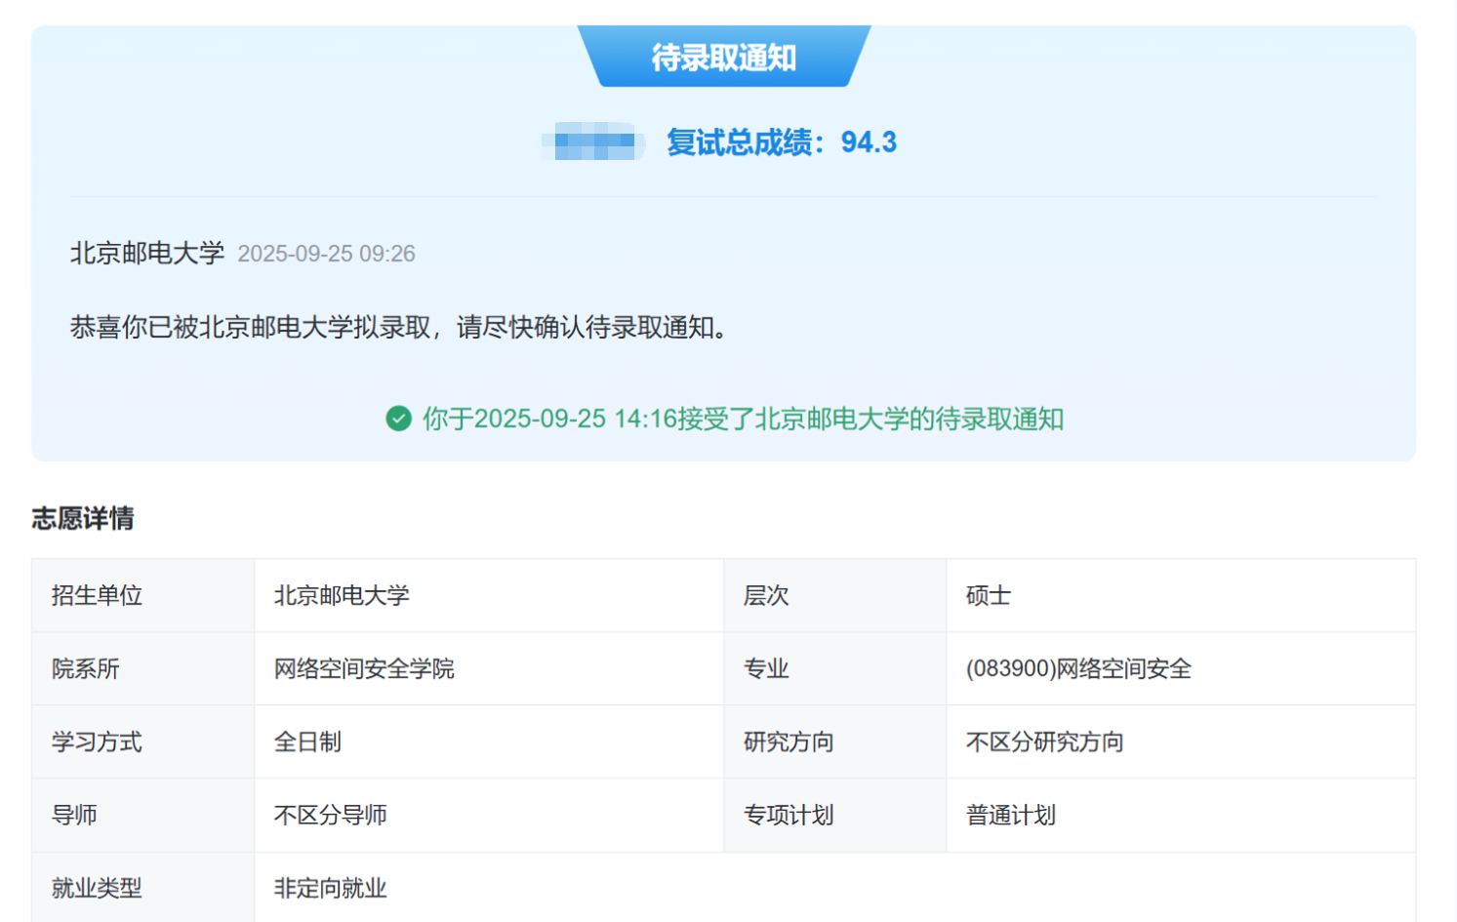Viewport: 1457px width, 922px height.
Task: Click the blurred name beside the score
Action: (x=593, y=142)
